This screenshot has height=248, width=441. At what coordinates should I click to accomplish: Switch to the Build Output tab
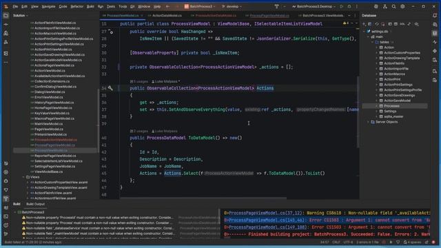click(x=35, y=204)
